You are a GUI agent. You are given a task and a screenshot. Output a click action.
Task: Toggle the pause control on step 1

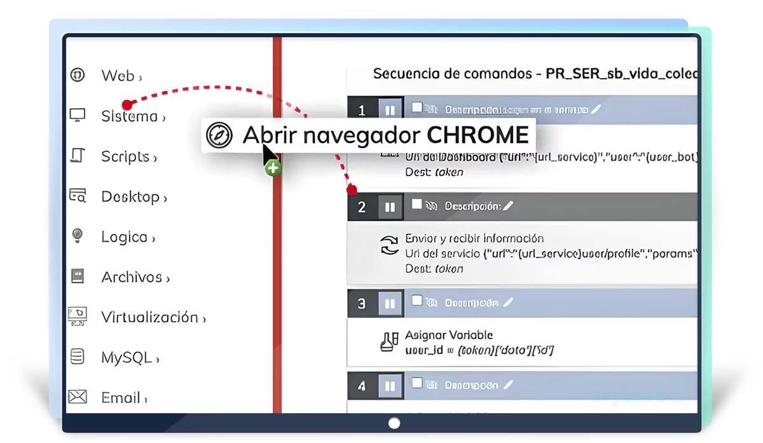[x=390, y=108]
